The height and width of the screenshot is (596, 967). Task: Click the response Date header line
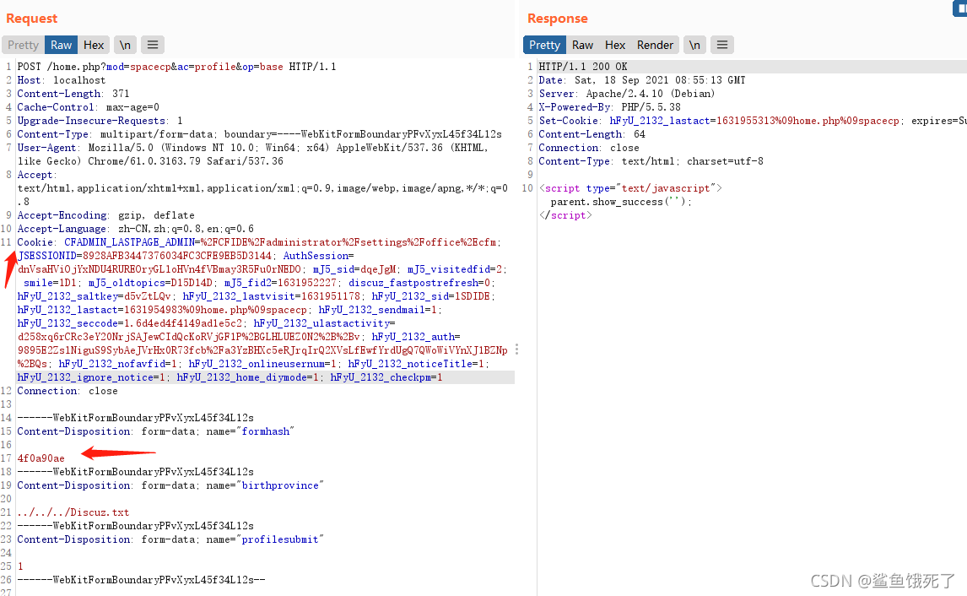pyautogui.click(x=642, y=80)
